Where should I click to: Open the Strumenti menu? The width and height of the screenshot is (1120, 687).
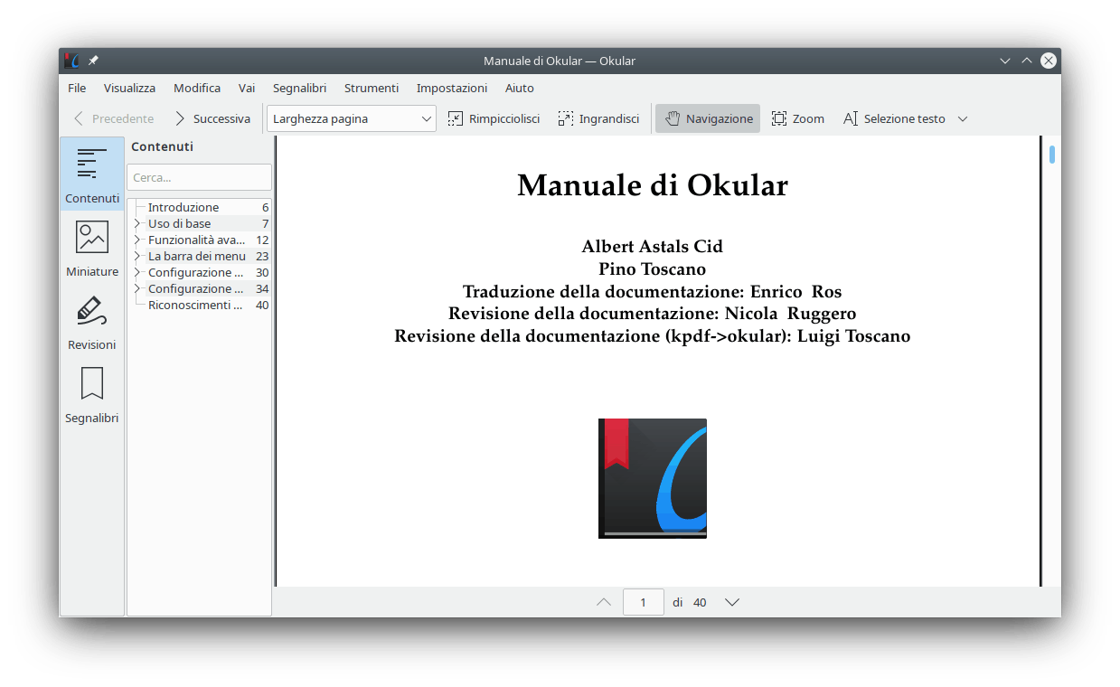click(x=371, y=88)
